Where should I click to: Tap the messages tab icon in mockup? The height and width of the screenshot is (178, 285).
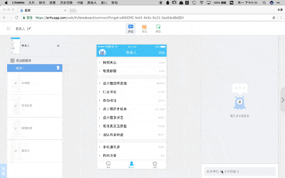point(108,164)
